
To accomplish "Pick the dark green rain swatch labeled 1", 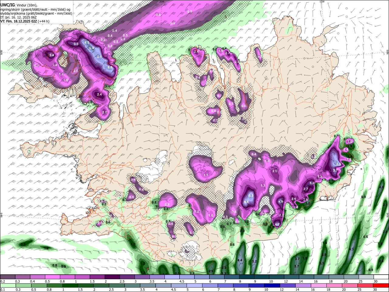I will [70, 285].
